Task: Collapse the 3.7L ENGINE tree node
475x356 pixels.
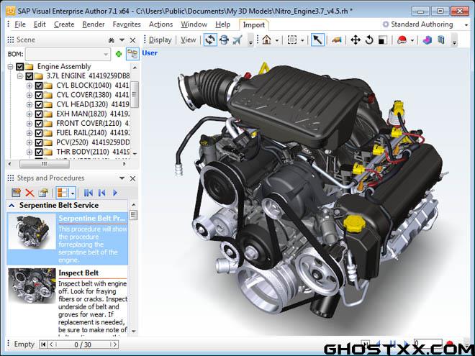Action: 19,76
